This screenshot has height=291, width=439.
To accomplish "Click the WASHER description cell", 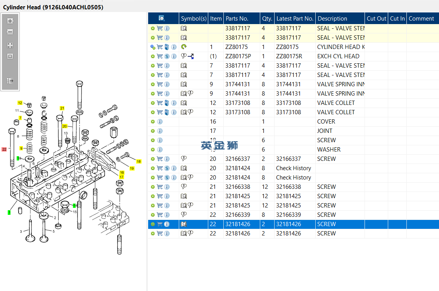I will pyautogui.click(x=329, y=150).
